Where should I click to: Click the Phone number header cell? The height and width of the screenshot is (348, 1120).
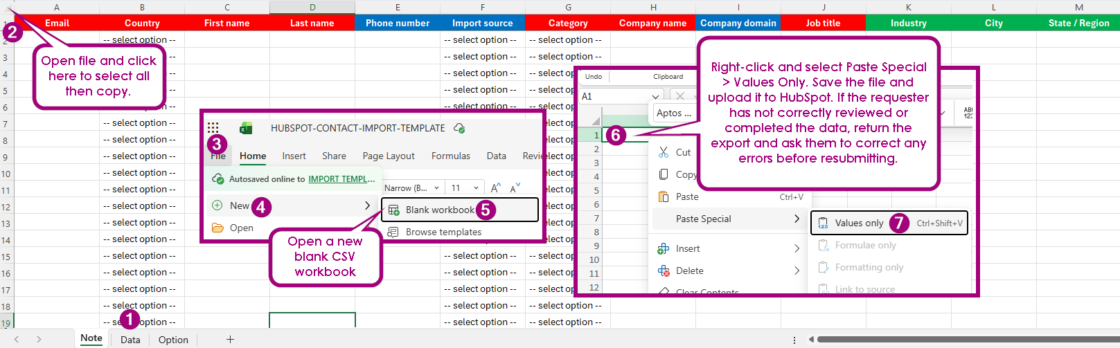398,23
